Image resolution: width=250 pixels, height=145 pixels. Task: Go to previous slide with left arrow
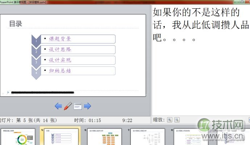(x=58, y=106)
